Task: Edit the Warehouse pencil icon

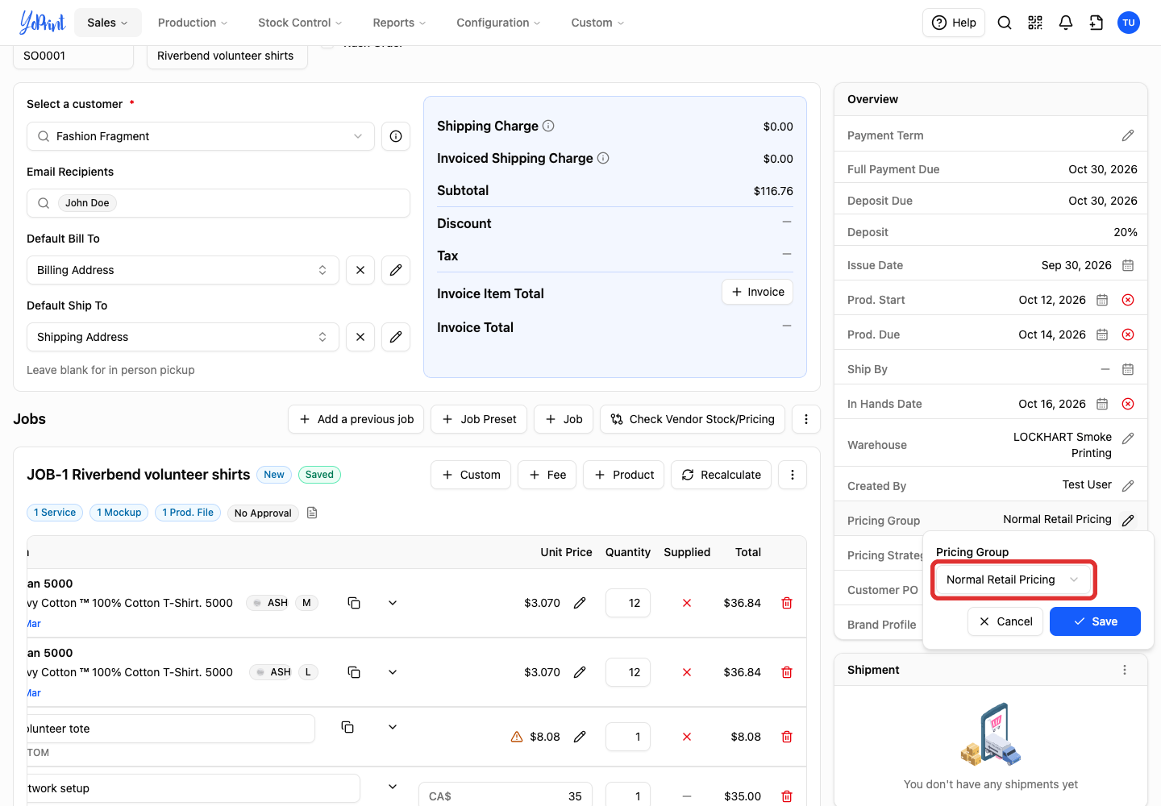Action: pos(1128,438)
